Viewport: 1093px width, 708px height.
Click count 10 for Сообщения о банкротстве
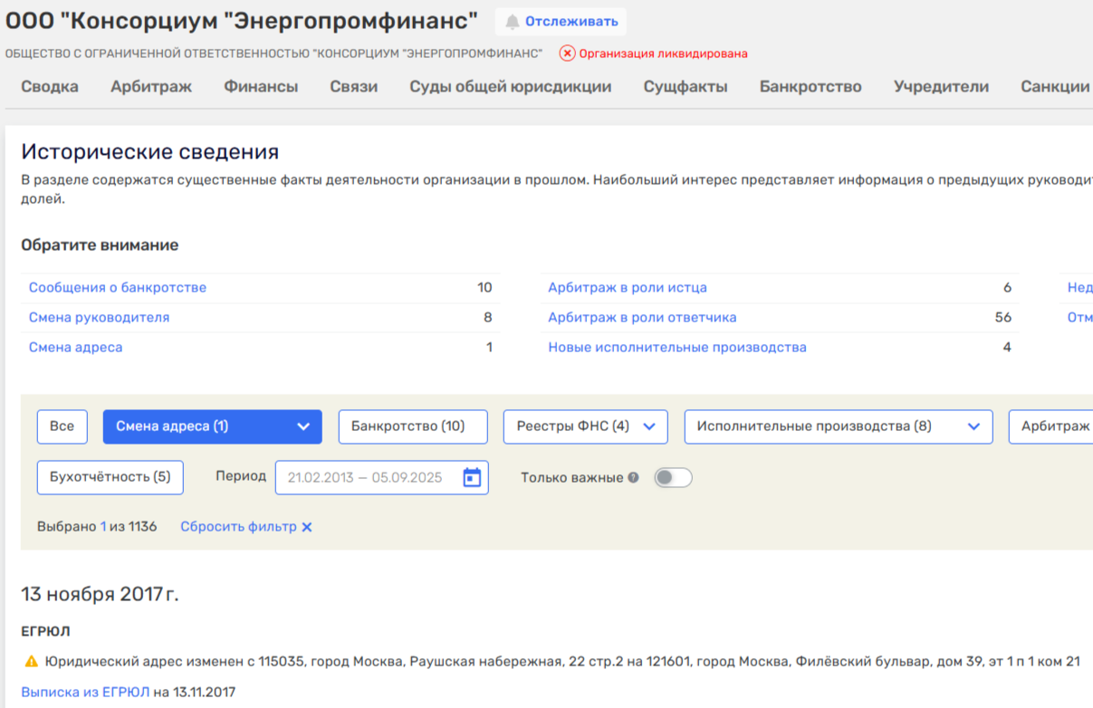484,288
